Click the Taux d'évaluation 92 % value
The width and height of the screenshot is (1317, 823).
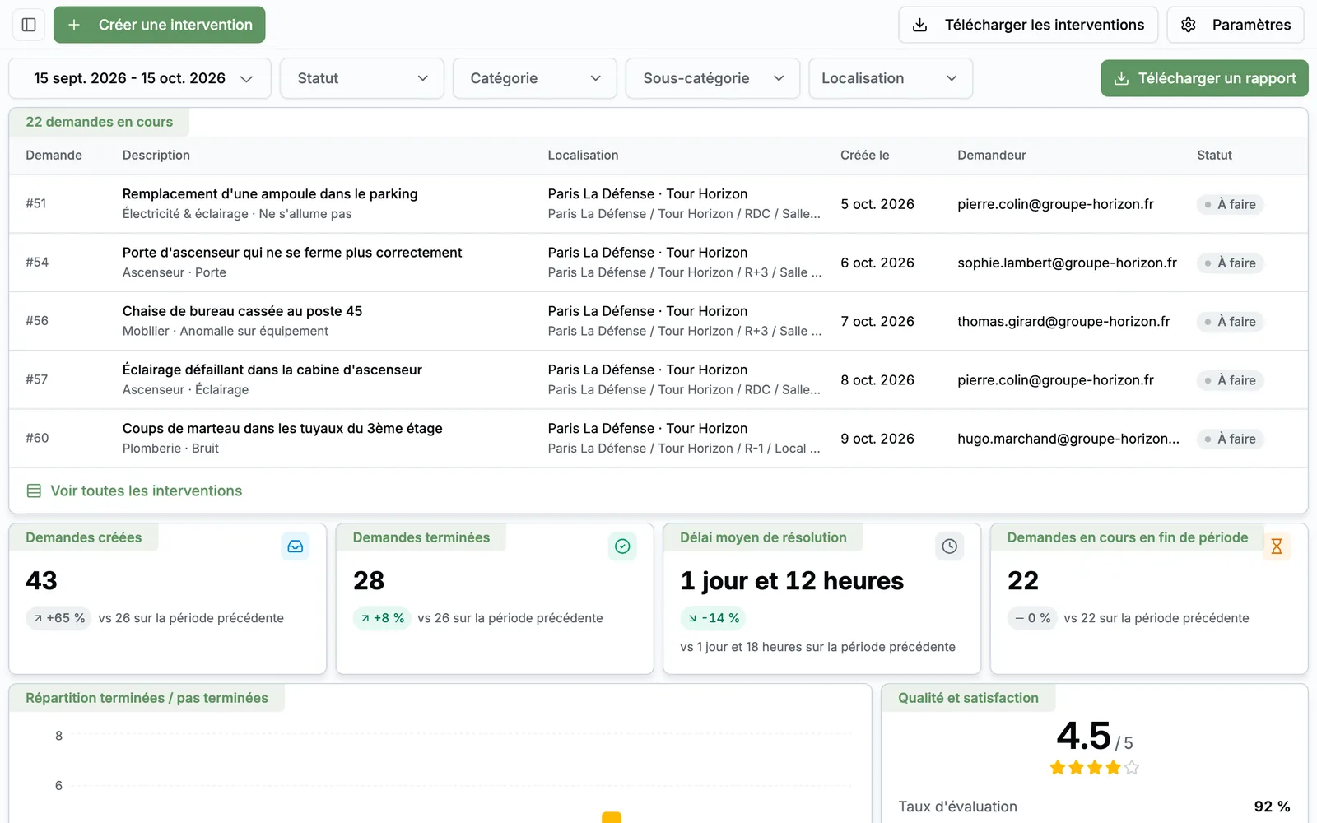tap(1272, 807)
